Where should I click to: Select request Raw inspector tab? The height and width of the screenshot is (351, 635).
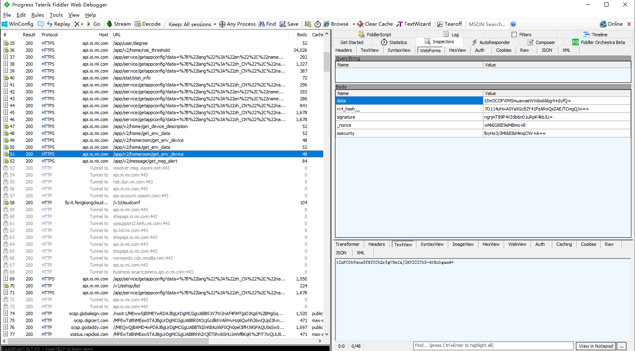coord(525,50)
